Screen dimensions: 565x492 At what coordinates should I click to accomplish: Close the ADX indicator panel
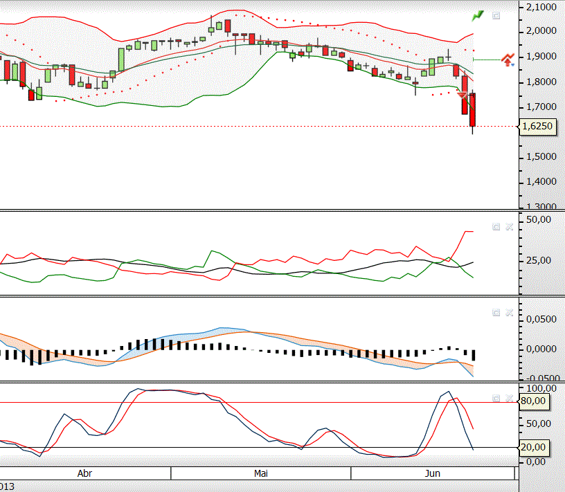(509, 227)
